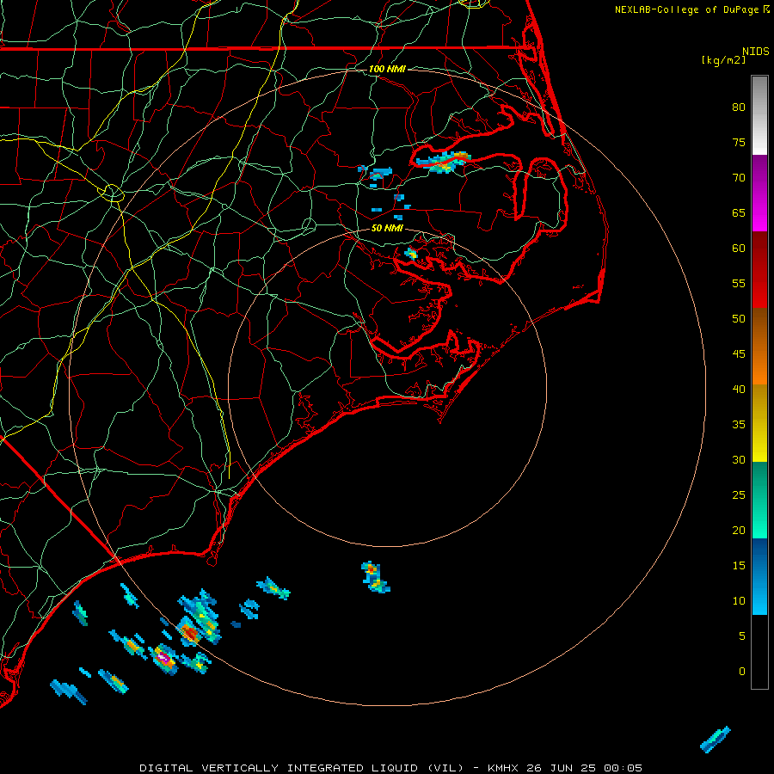774x774 pixels.
Task: Click the 60 value on the color scale
Action: coord(739,249)
